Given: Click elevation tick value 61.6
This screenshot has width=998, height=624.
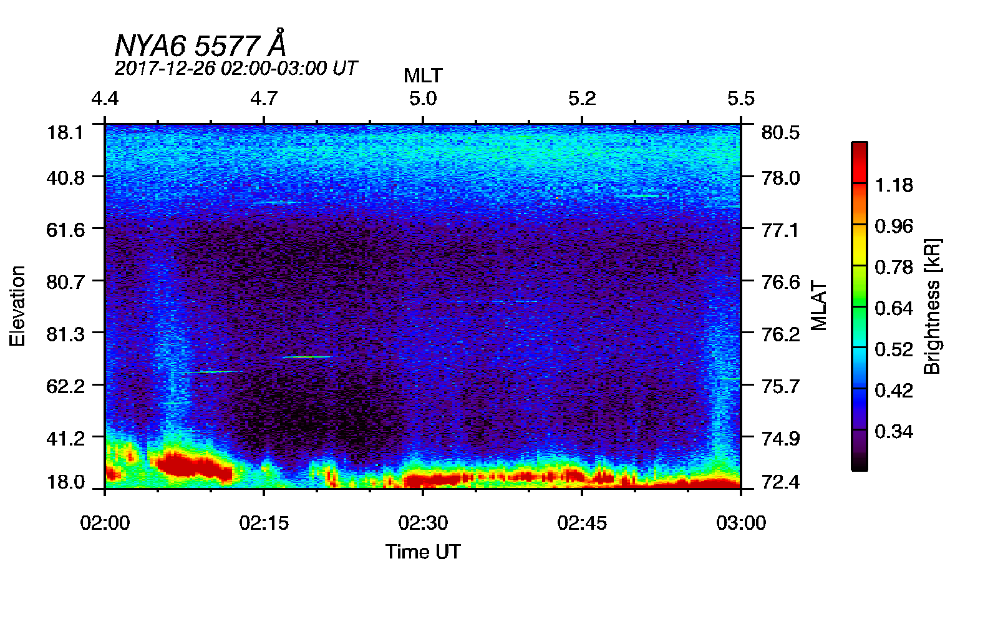Looking at the screenshot, I should [65, 230].
